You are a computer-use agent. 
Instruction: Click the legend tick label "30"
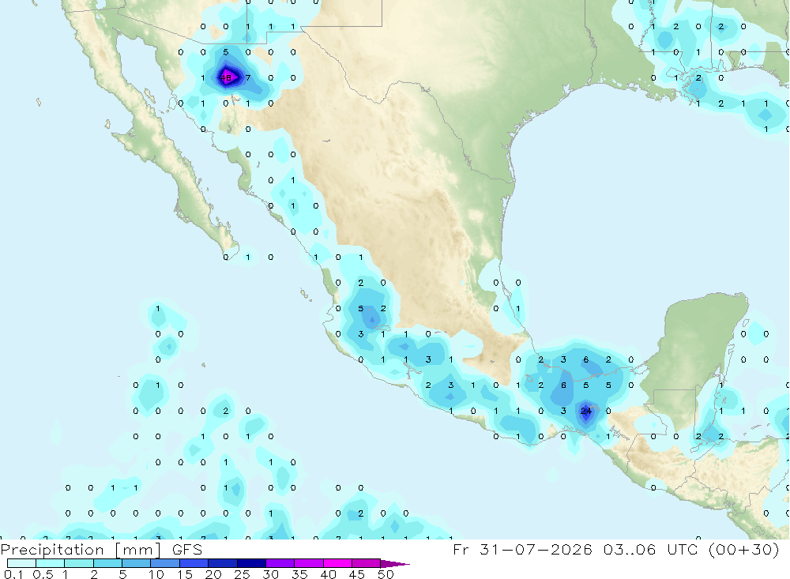point(270,574)
